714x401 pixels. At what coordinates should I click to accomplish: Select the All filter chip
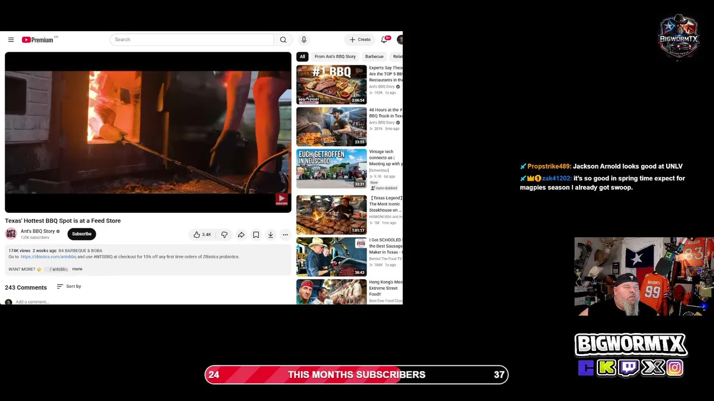[x=302, y=56]
